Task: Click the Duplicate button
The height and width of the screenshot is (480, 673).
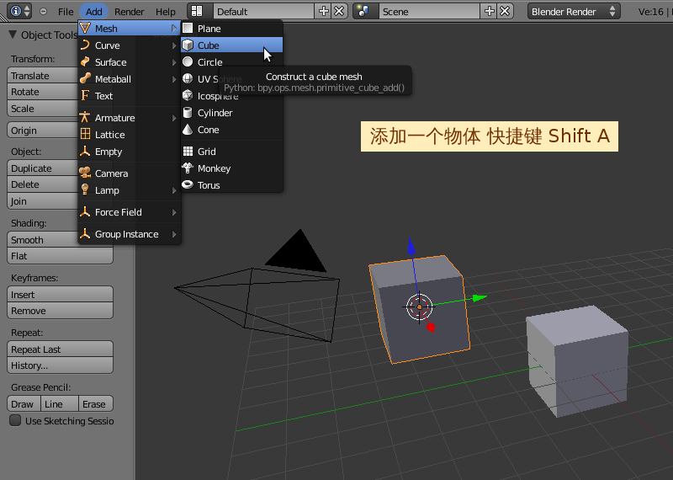Action: click(x=43, y=168)
